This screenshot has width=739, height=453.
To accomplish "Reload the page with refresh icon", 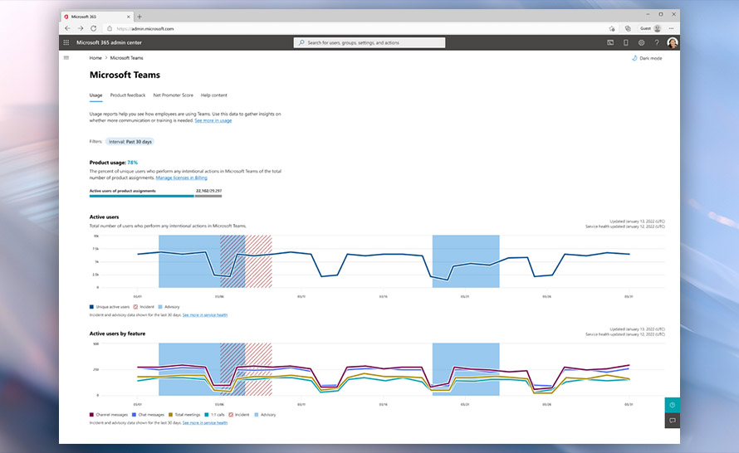I will (x=93, y=29).
